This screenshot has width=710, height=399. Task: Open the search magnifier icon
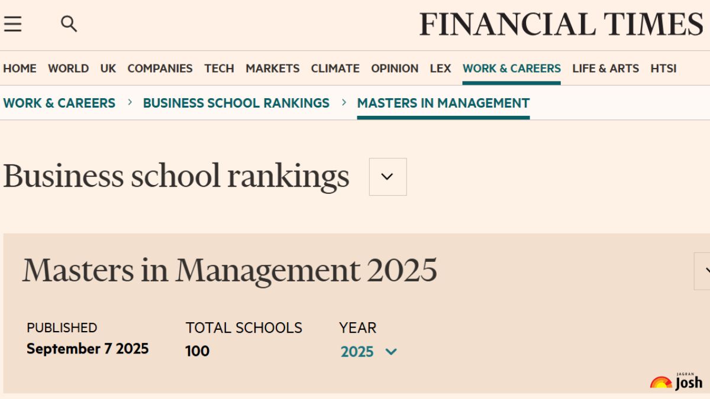[x=69, y=24]
